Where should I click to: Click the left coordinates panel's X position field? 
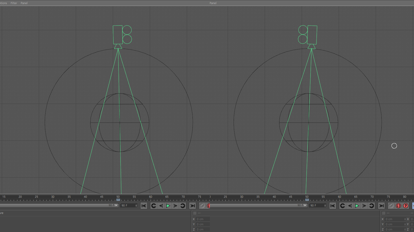point(203,219)
